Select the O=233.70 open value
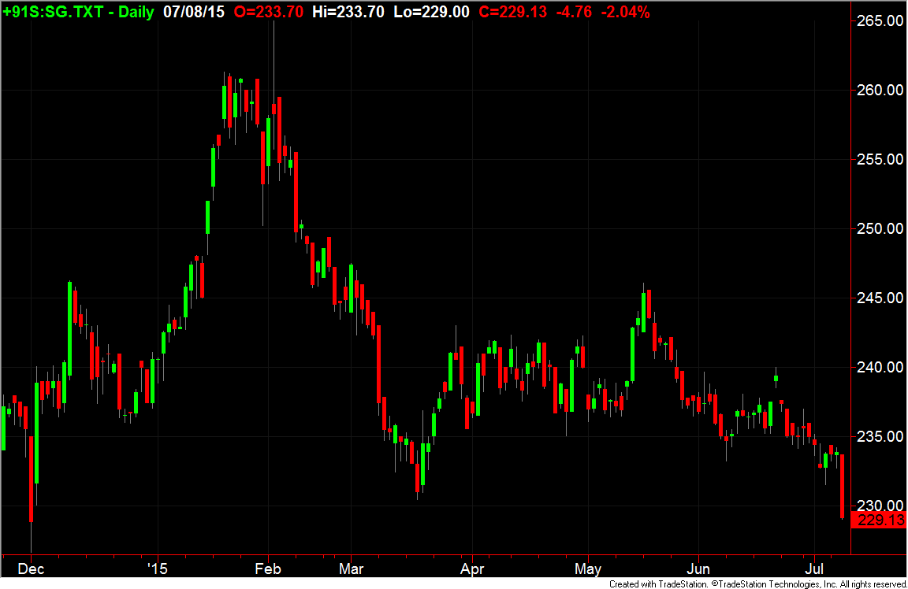 [268, 12]
